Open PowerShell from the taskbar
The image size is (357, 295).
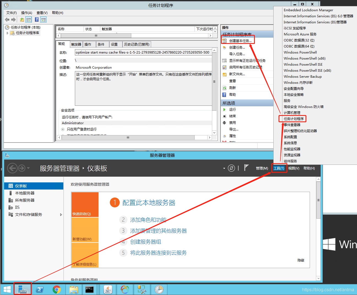40,289
